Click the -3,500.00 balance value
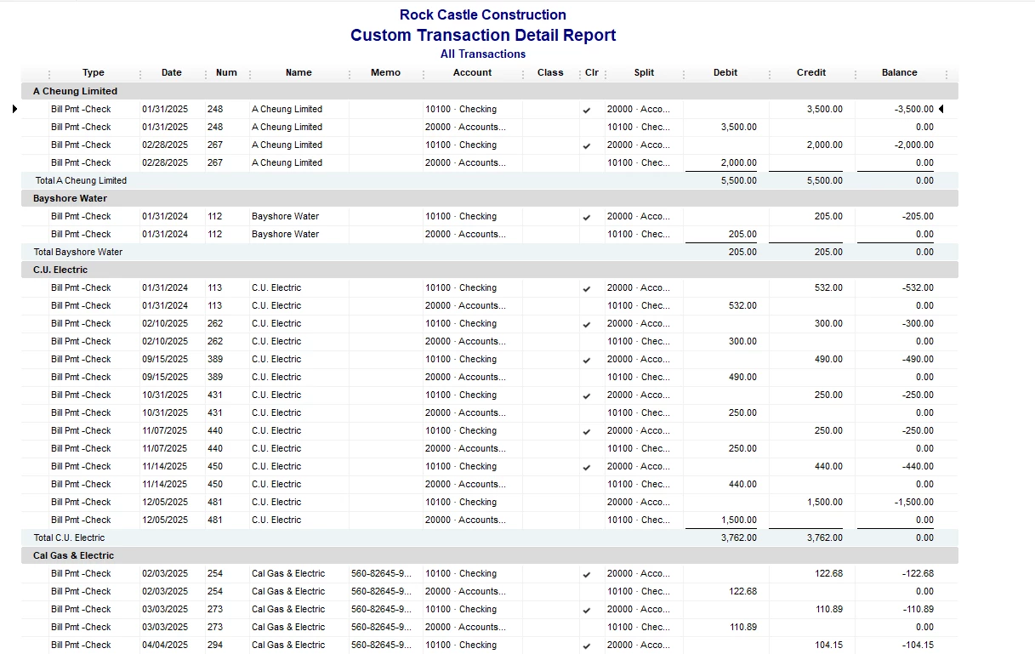 pyautogui.click(x=914, y=110)
